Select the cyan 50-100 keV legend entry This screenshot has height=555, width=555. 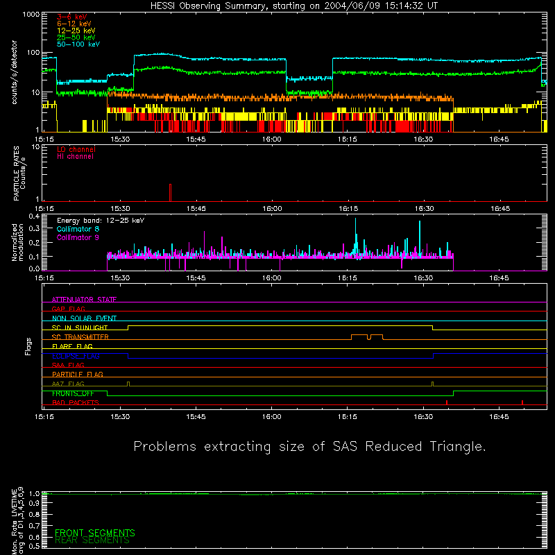(x=78, y=44)
